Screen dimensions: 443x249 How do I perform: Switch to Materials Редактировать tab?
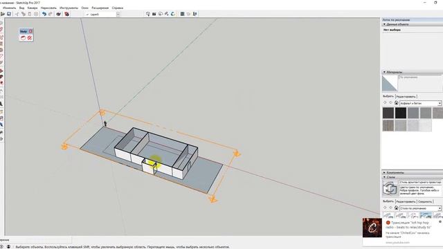(x=406, y=97)
